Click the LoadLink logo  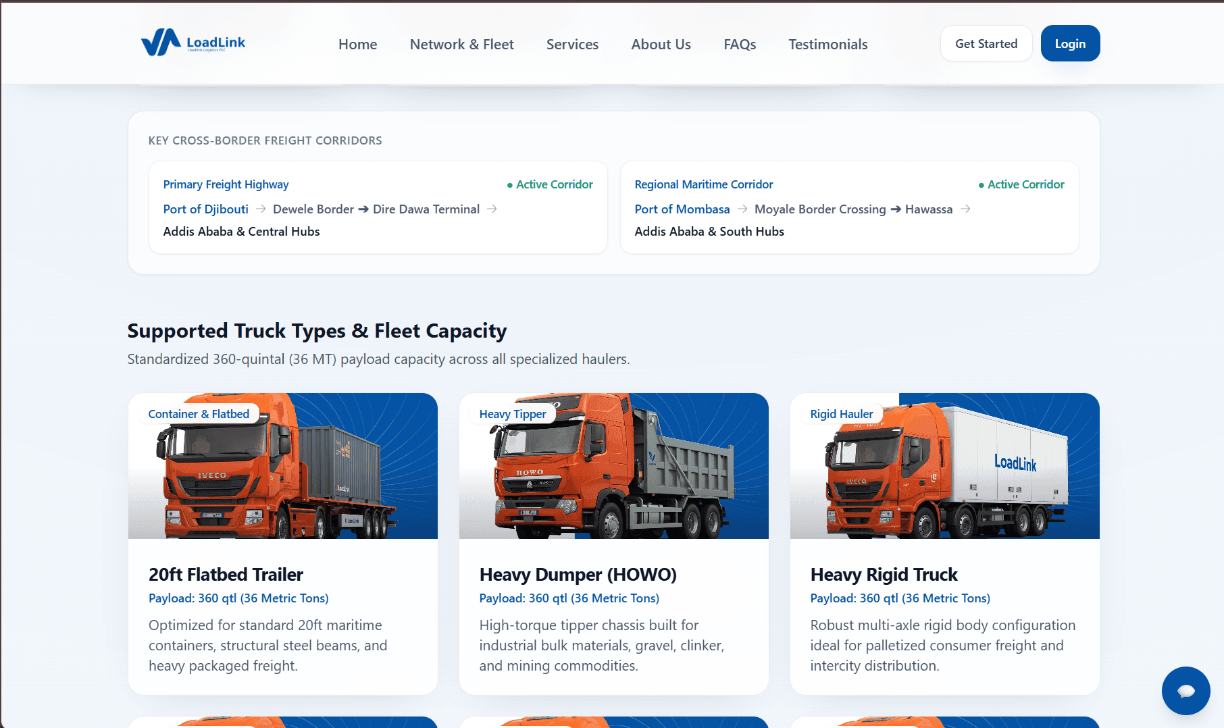pos(193,43)
